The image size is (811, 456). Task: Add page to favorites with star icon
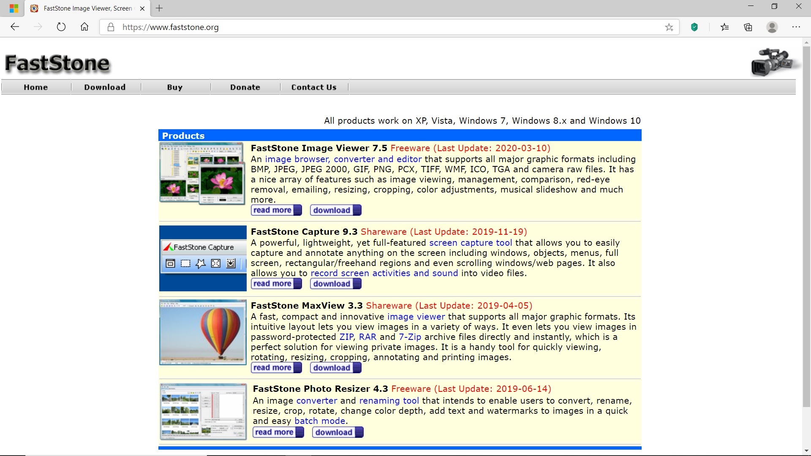click(669, 27)
